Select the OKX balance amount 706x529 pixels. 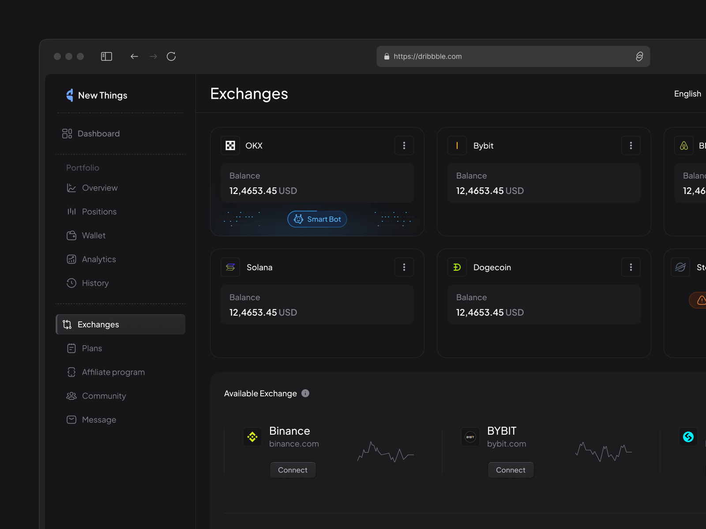click(263, 191)
